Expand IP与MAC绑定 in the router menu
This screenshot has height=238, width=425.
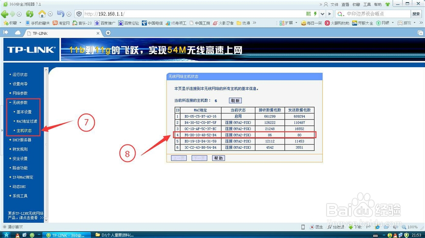coord(23,177)
